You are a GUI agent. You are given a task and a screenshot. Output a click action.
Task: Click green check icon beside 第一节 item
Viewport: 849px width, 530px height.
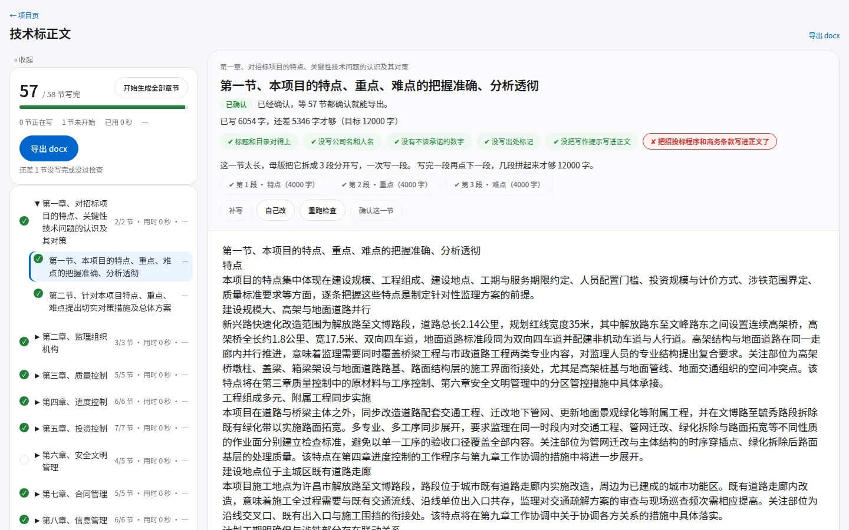[38, 259]
